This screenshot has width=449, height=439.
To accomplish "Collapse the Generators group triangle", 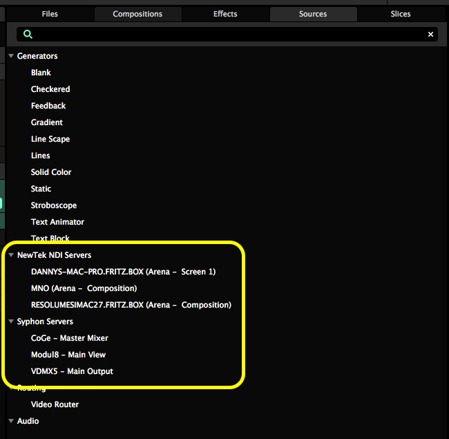I will (11, 56).
